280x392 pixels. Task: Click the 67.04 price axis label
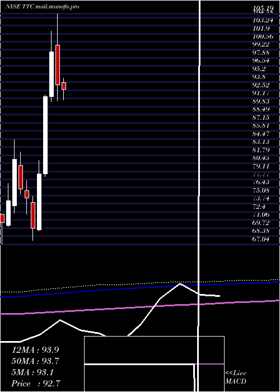tap(261, 239)
